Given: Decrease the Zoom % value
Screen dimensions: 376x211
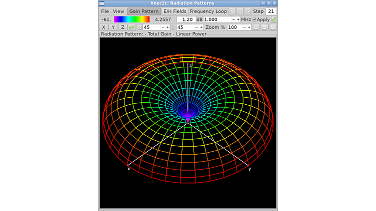Looking at the screenshot, I should pos(244,27).
